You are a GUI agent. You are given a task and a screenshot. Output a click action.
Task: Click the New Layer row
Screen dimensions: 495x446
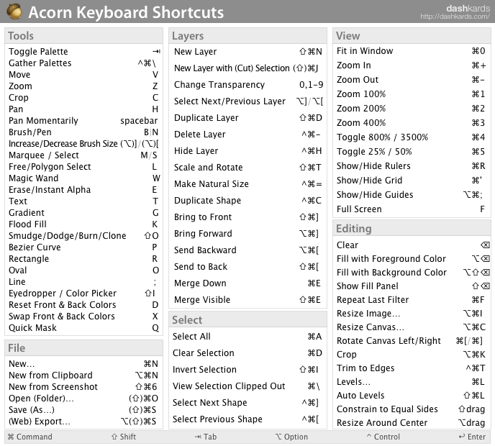(248, 52)
